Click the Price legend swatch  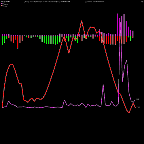(2, 6)
